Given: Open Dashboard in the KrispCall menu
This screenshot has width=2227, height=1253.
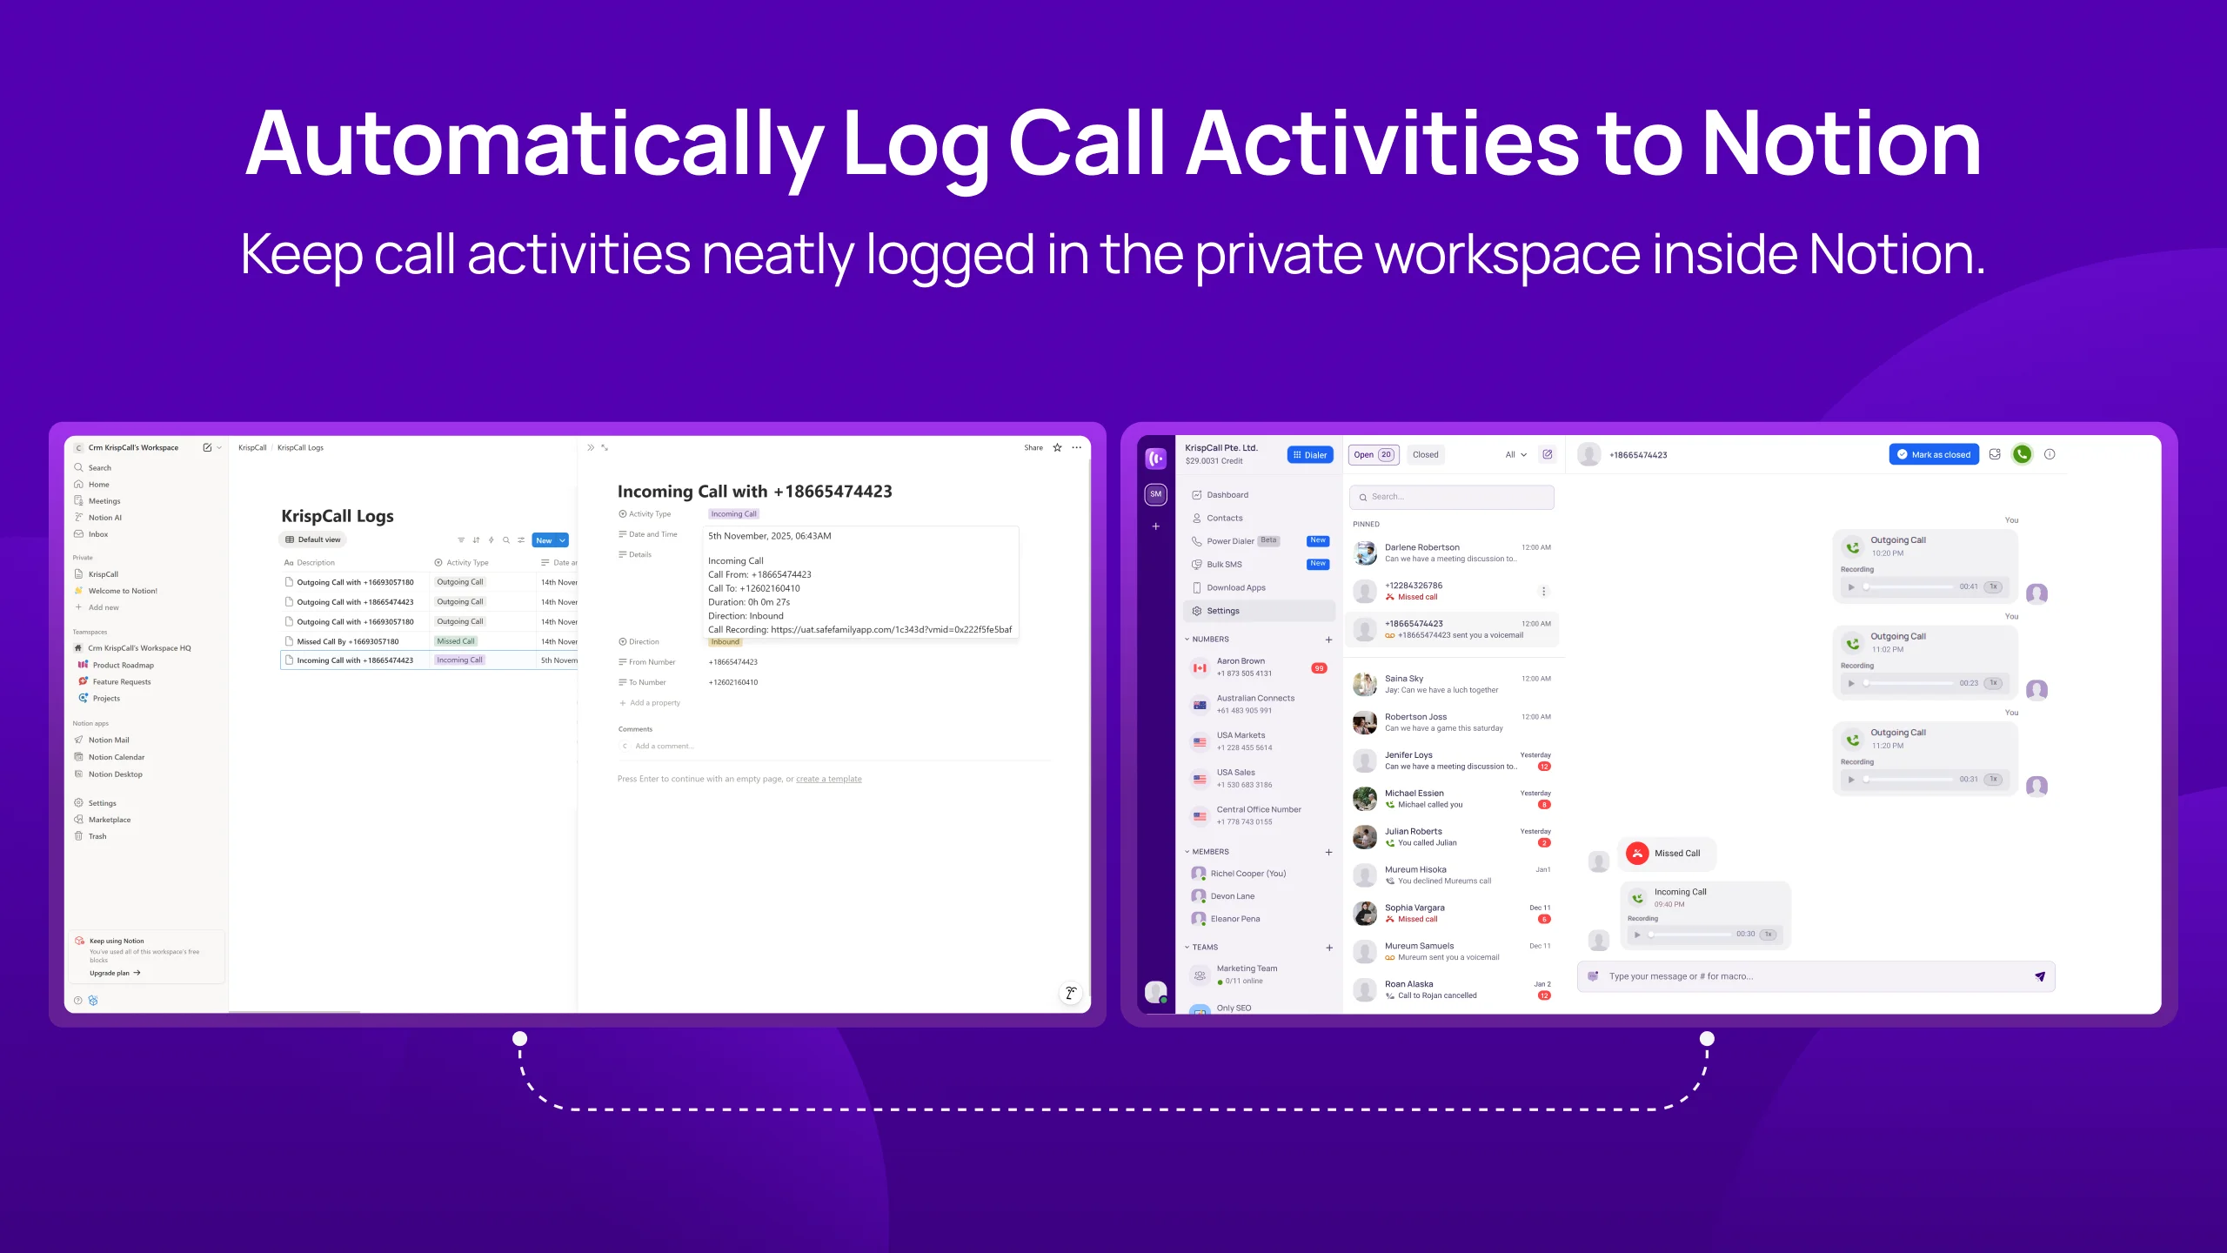Looking at the screenshot, I should pyautogui.click(x=1220, y=495).
